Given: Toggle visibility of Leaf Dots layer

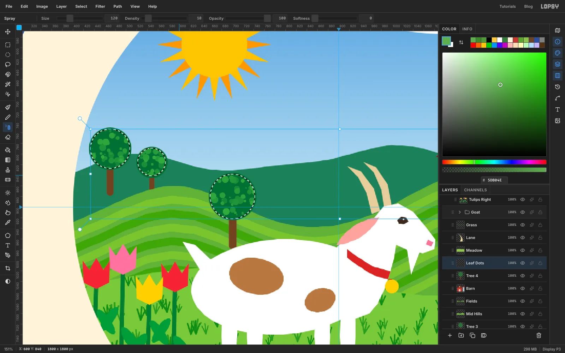Looking at the screenshot, I should point(523,263).
